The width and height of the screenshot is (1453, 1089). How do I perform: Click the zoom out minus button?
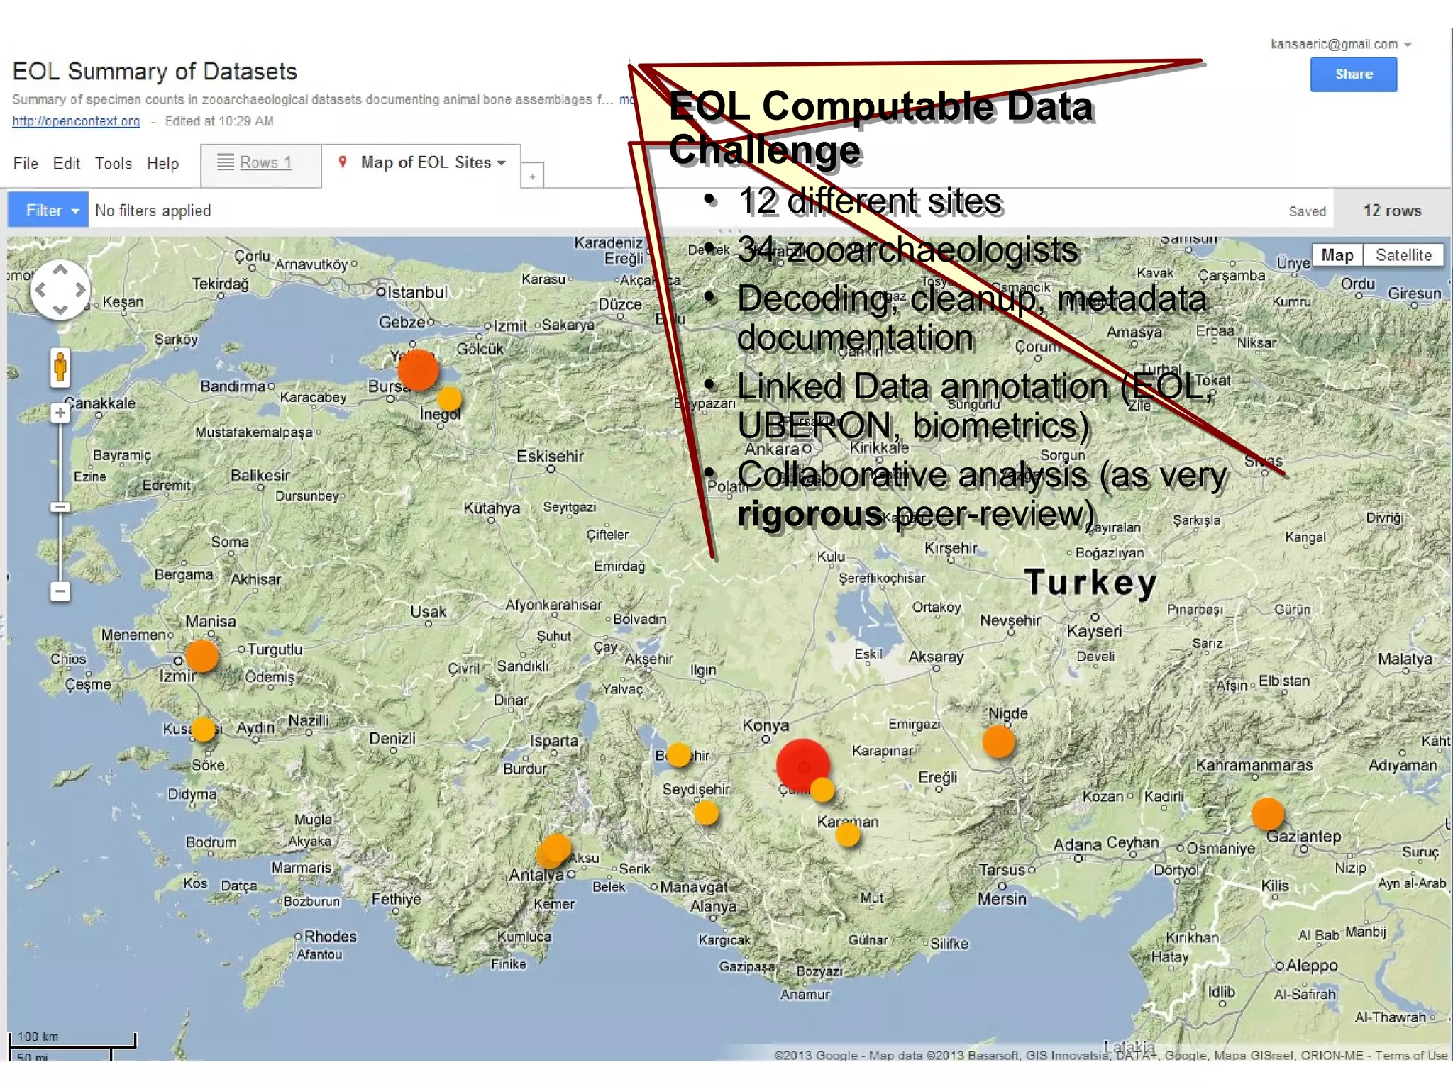coord(60,591)
